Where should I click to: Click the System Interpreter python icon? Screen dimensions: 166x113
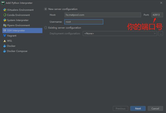pyautogui.click(x=5, y=20)
